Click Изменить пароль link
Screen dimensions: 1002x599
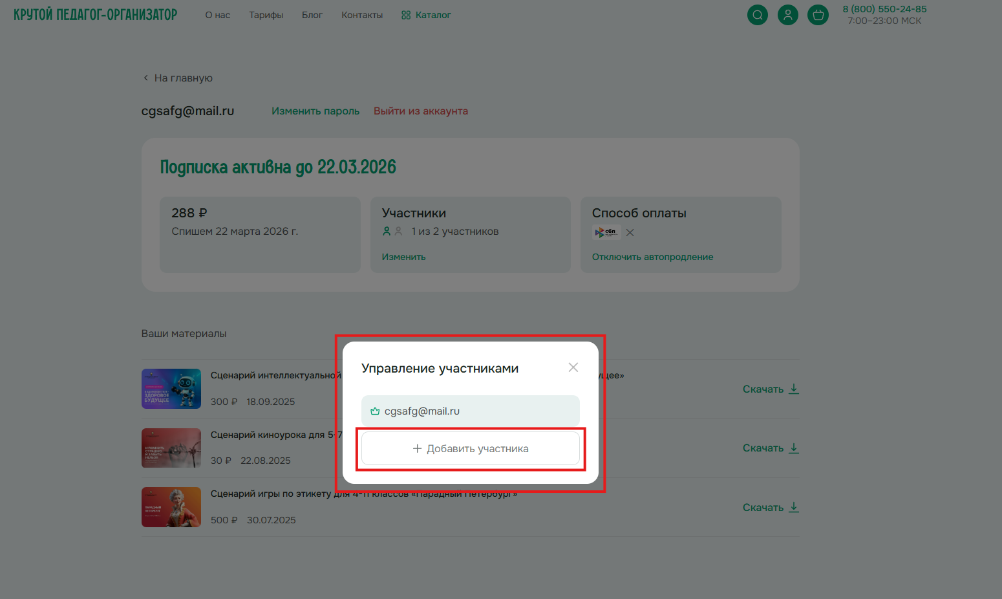coord(315,111)
